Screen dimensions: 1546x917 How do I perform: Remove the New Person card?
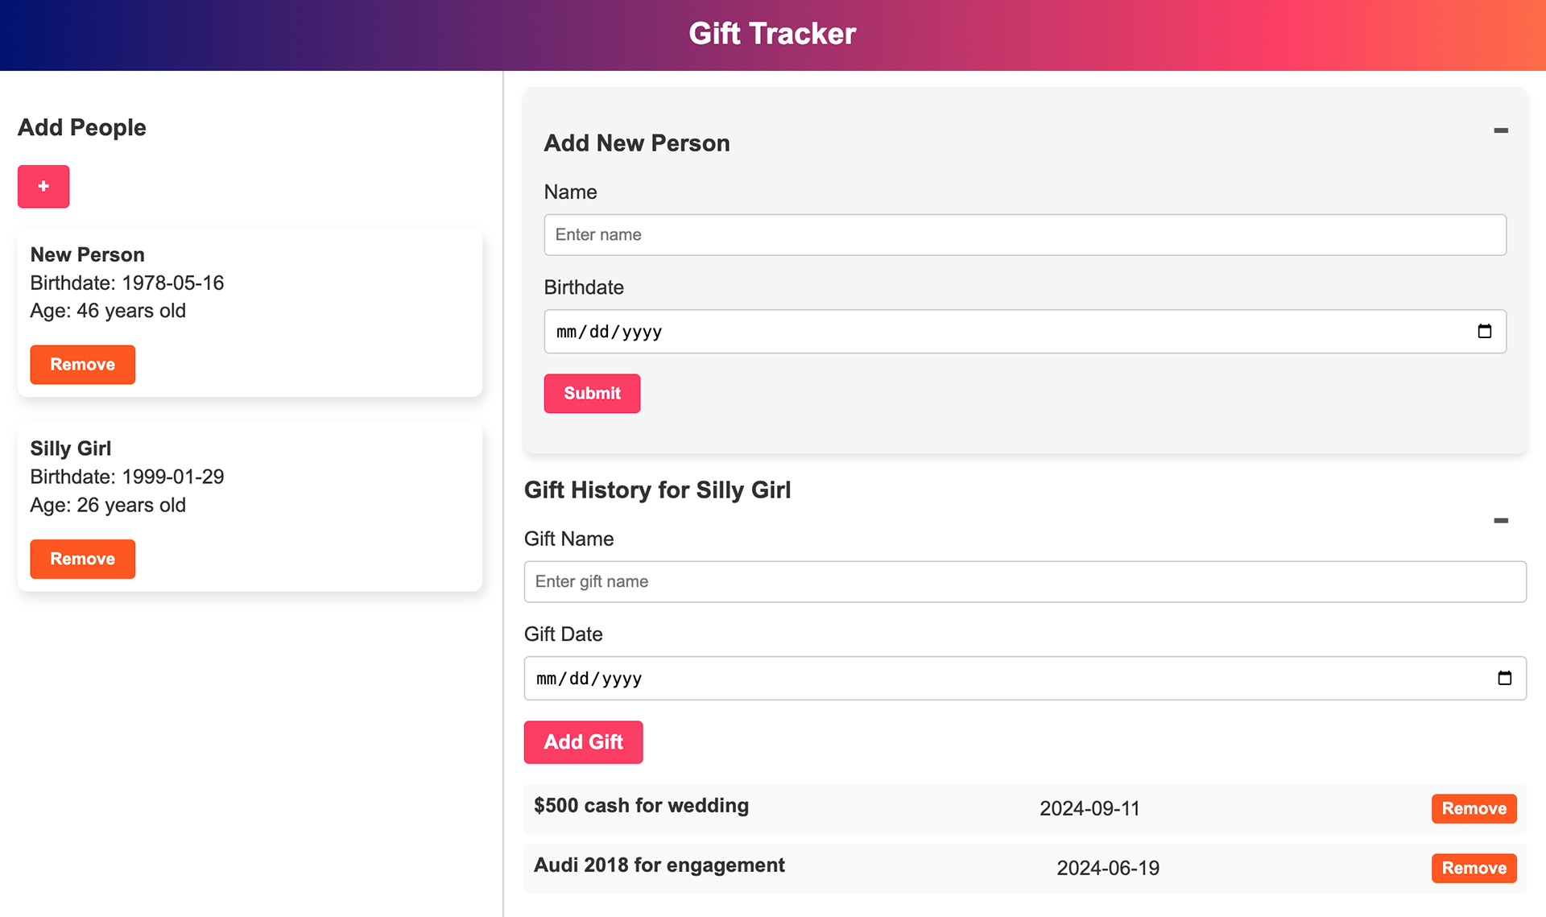click(82, 365)
